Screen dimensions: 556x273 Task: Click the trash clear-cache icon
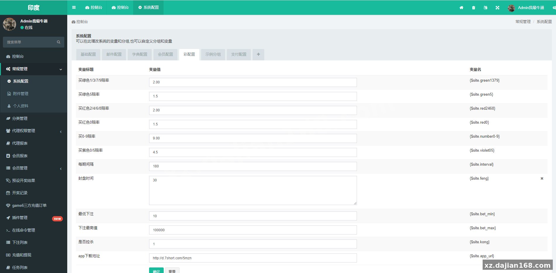pos(474,8)
